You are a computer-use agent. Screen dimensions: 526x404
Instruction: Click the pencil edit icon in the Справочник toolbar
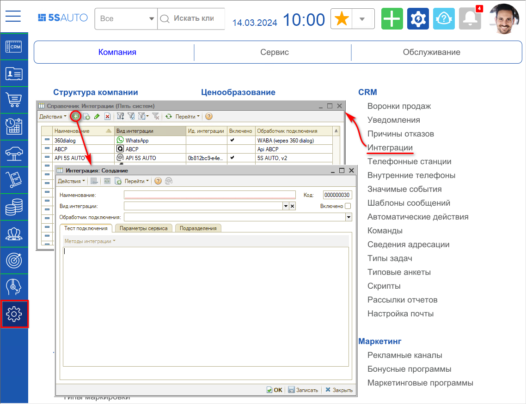tap(97, 117)
